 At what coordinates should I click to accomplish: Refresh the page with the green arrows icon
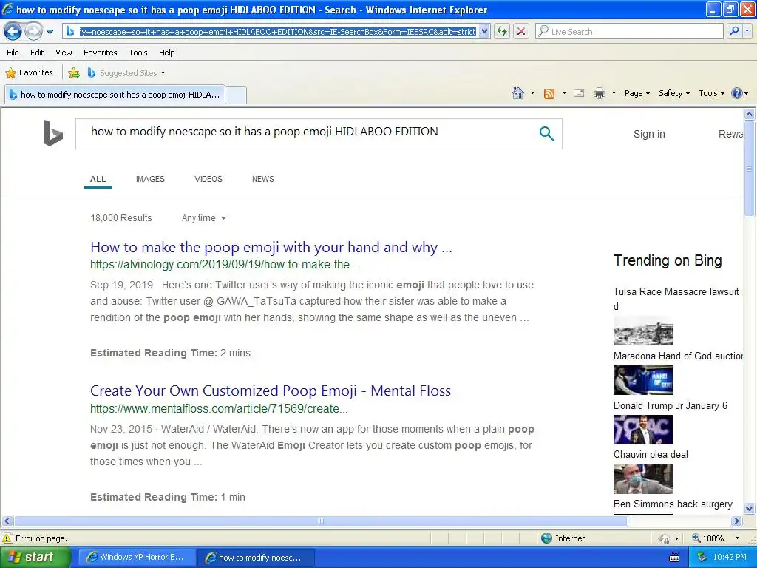click(x=502, y=31)
